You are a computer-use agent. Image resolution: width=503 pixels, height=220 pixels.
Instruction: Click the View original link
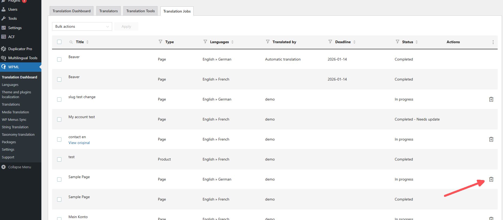(79, 143)
